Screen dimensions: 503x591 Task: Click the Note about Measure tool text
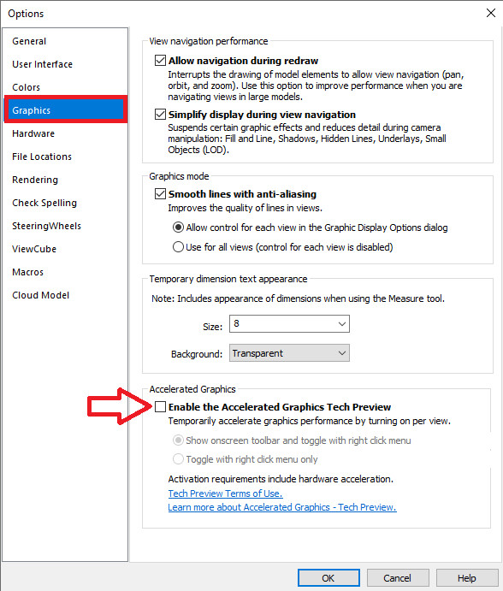pos(298,298)
